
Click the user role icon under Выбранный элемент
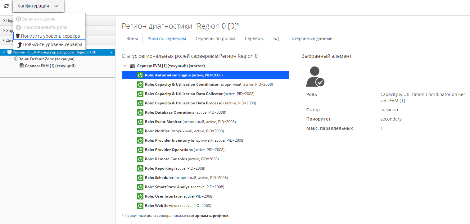(315, 77)
